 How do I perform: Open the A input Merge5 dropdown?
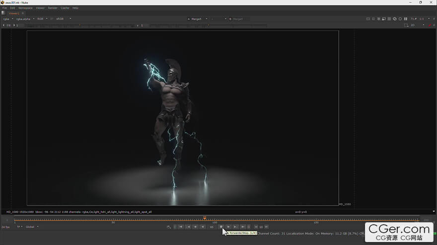pyautogui.click(x=197, y=19)
